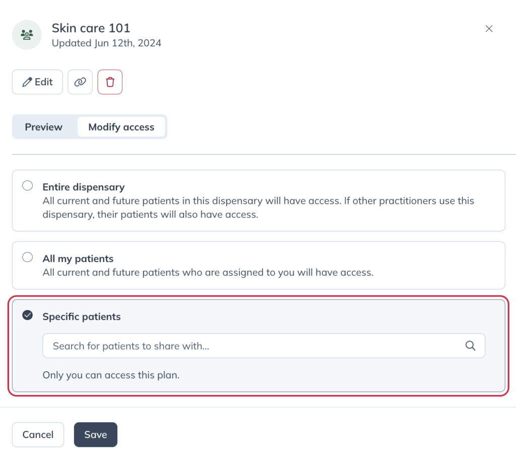Click the magnifying glass search icon

click(x=470, y=346)
